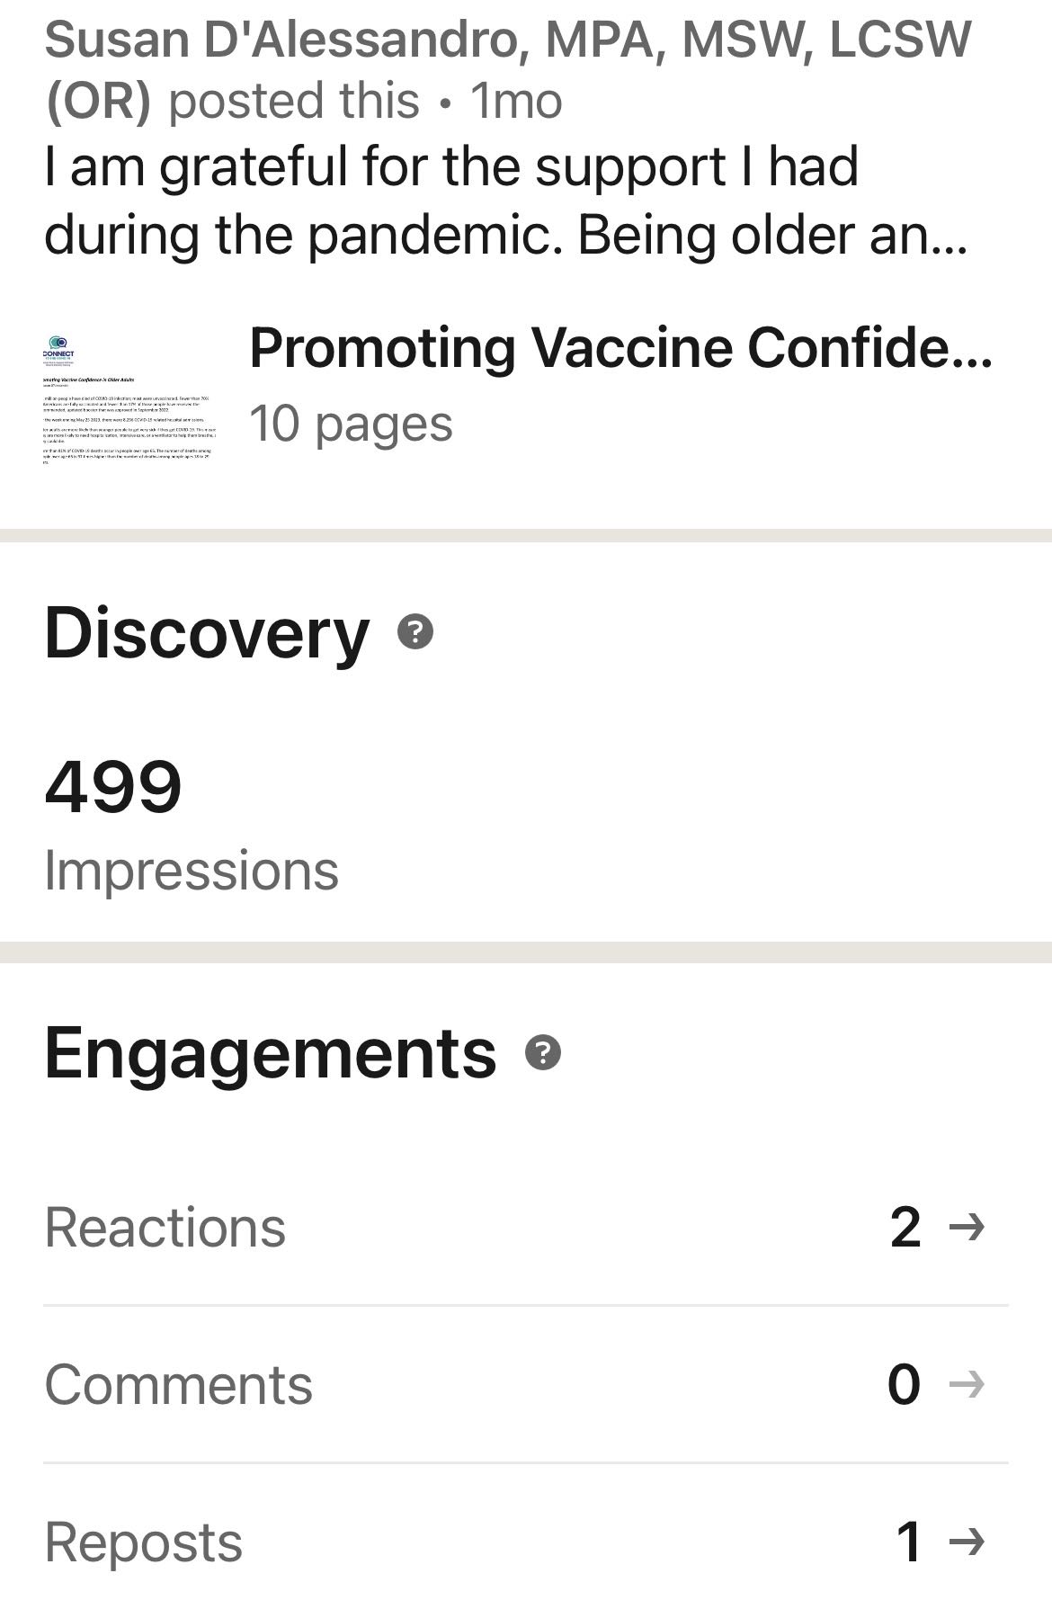
Task: View the Reactions engagement row
Action: [x=526, y=1227]
